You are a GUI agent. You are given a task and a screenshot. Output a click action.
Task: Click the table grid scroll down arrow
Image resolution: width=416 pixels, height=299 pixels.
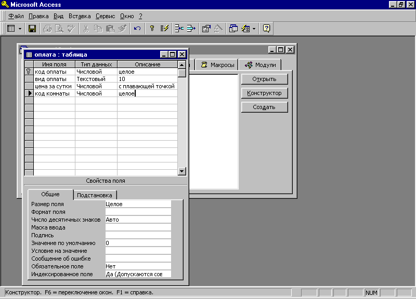tap(181, 171)
